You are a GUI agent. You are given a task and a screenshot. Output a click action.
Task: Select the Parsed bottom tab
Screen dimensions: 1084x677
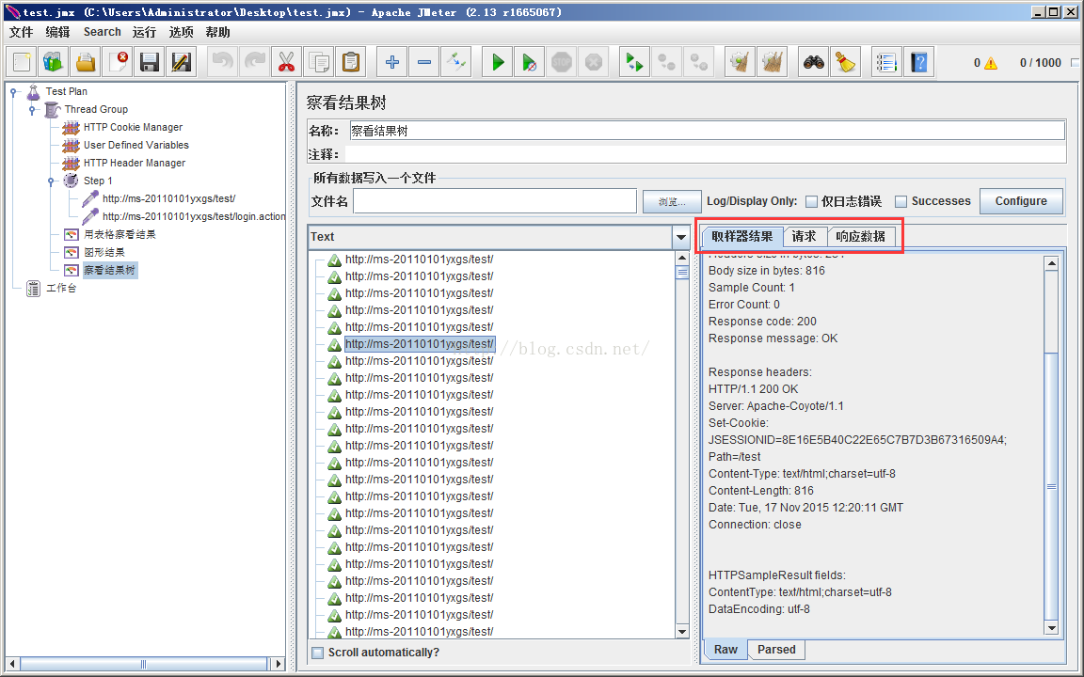776,650
